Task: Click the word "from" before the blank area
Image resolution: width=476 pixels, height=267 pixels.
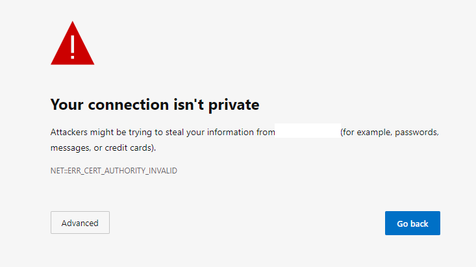Action: point(265,132)
